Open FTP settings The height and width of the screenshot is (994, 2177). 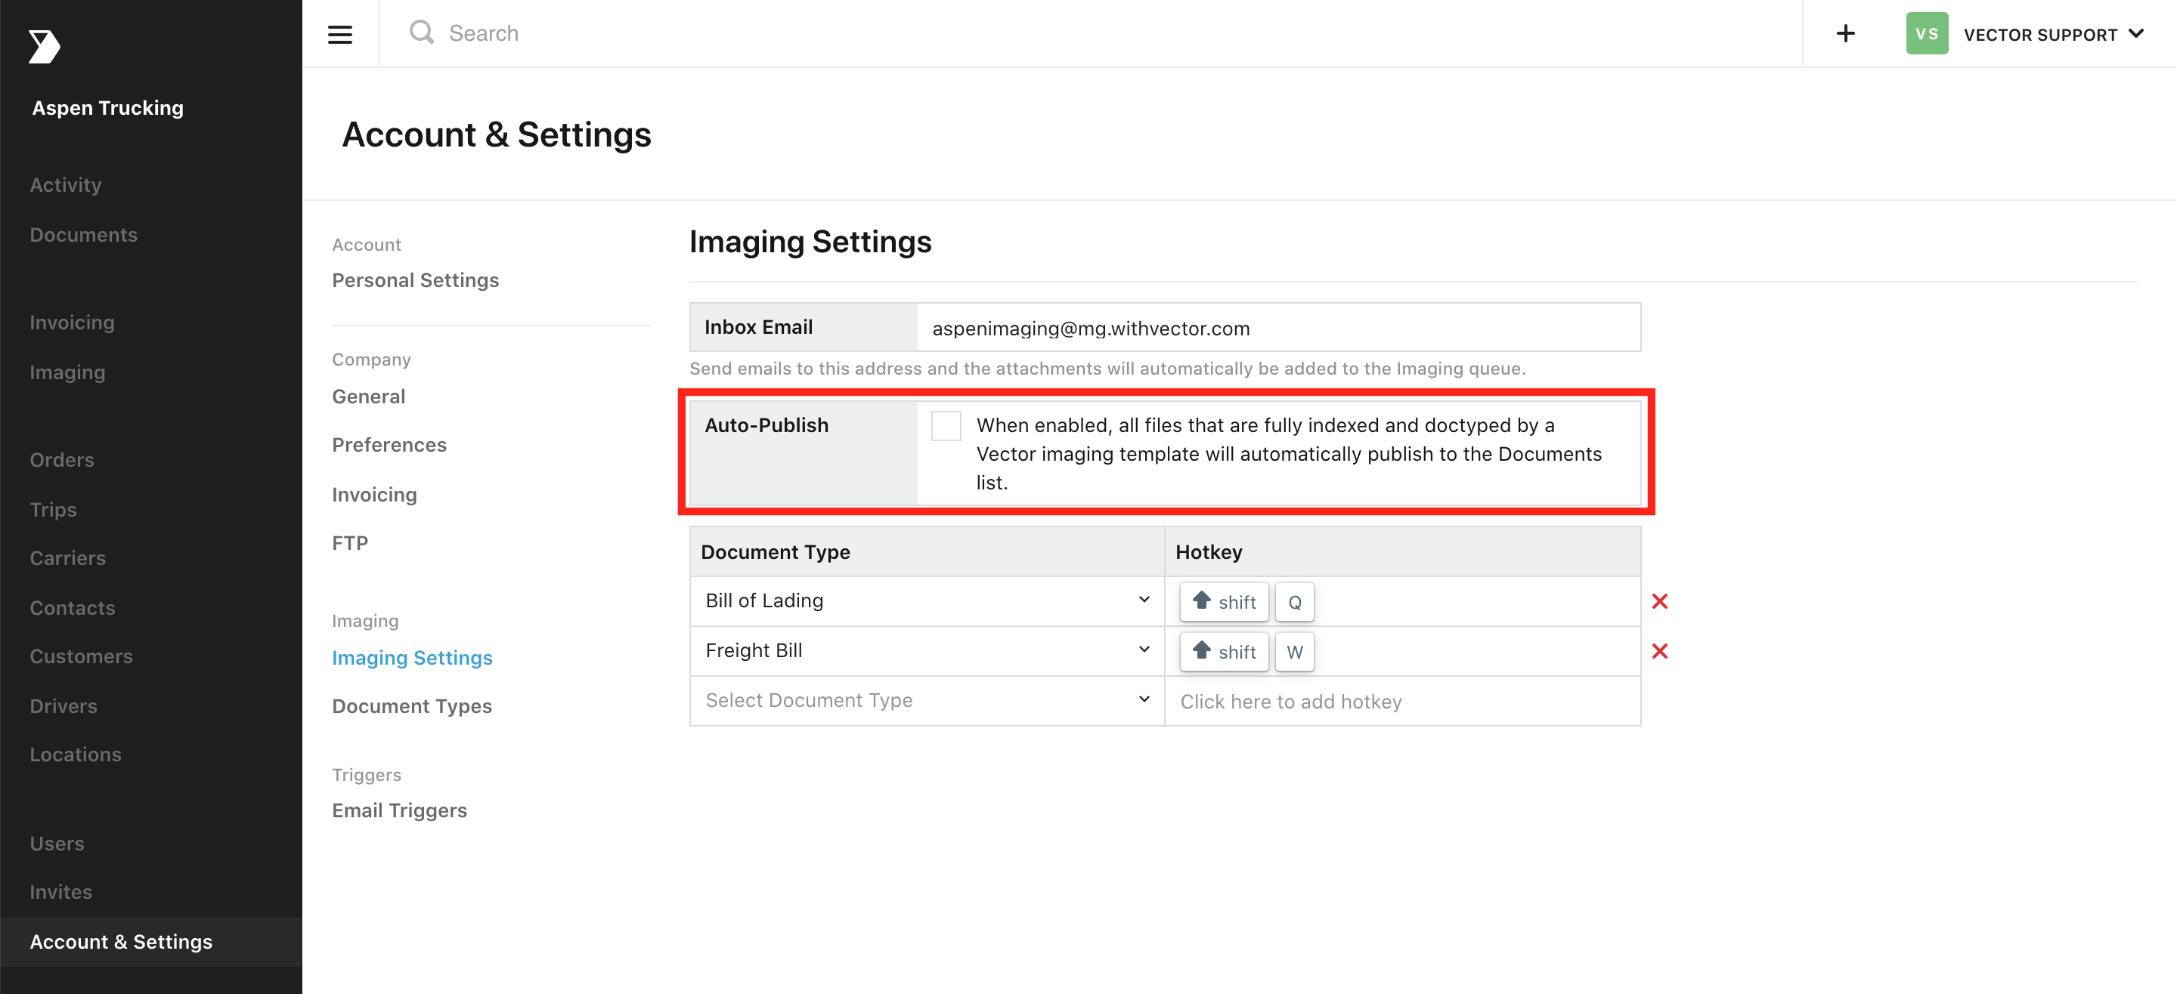click(x=350, y=543)
